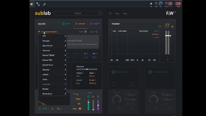Open Scandi Drum submenu arrow

tap(65, 65)
